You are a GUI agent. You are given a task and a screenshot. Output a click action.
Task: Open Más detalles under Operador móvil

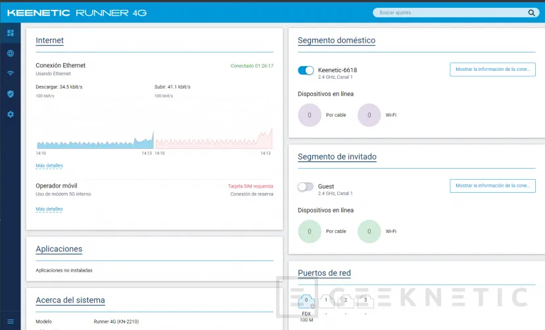(49, 209)
